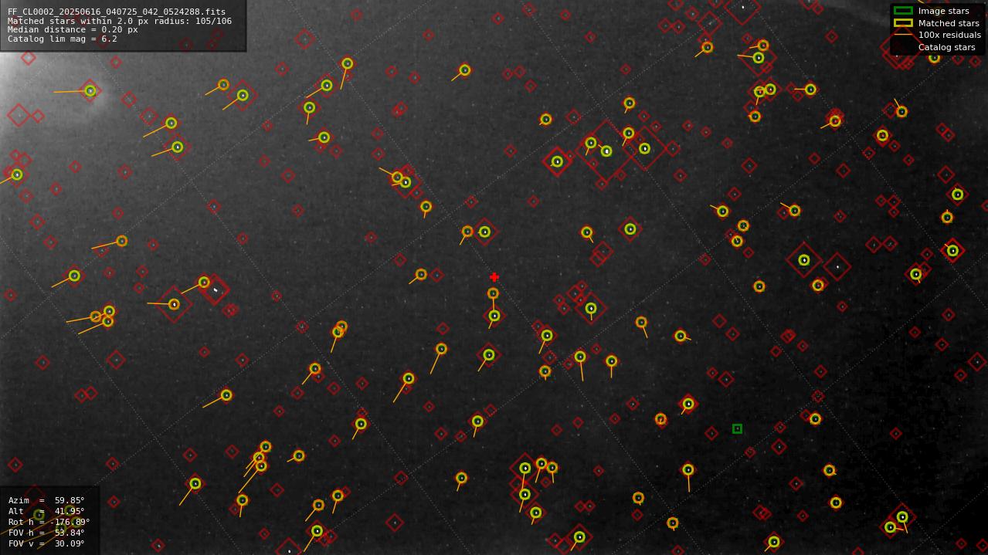
Task: Click the red cross center marker
Action: click(x=494, y=277)
